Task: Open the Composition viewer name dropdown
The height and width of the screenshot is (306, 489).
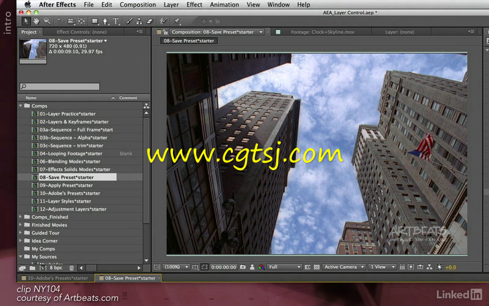Action: click(x=217, y=32)
